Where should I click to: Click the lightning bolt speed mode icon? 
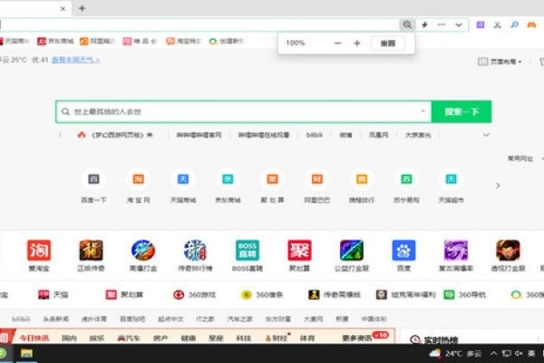[424, 25]
